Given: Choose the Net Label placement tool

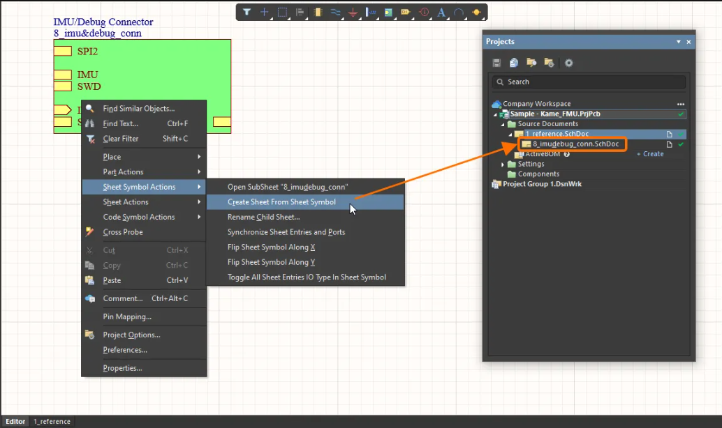Looking at the screenshot, I should [x=369, y=12].
